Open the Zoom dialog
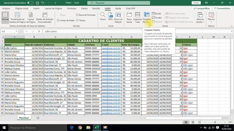The image size is (234, 131). tap(103, 17)
